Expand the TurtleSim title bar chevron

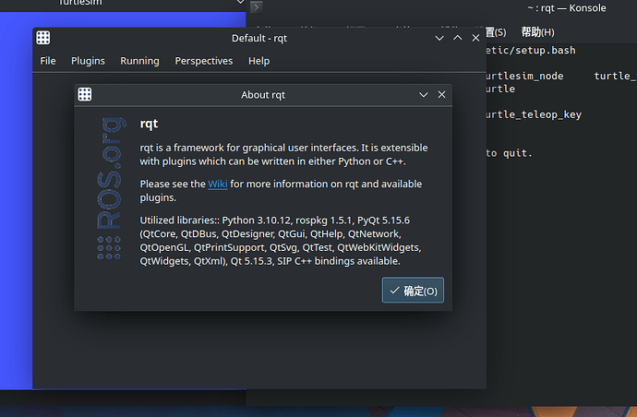tap(240, 2)
